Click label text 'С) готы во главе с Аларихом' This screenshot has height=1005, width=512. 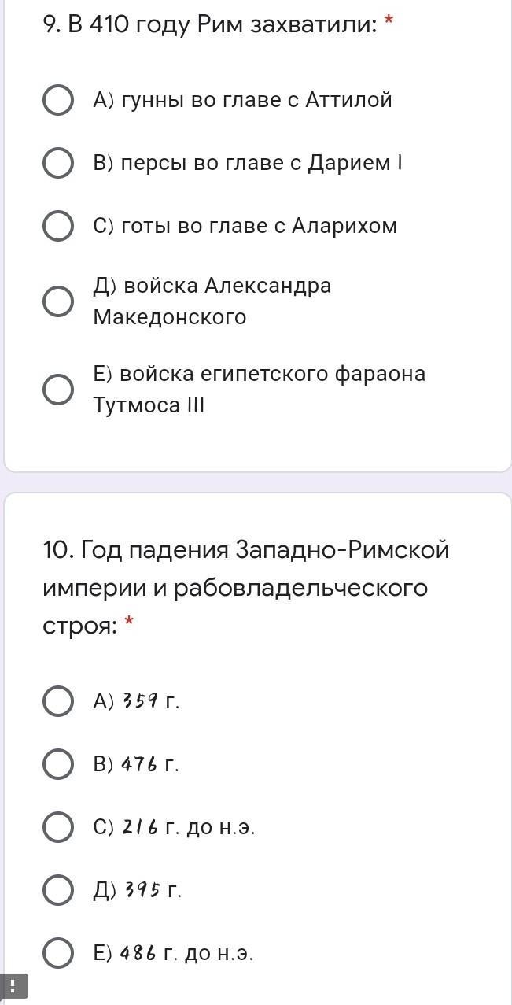coord(245,226)
